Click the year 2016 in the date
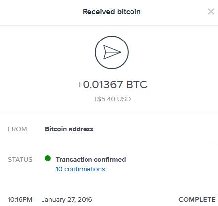The height and width of the screenshot is (206, 218). coord(85,200)
